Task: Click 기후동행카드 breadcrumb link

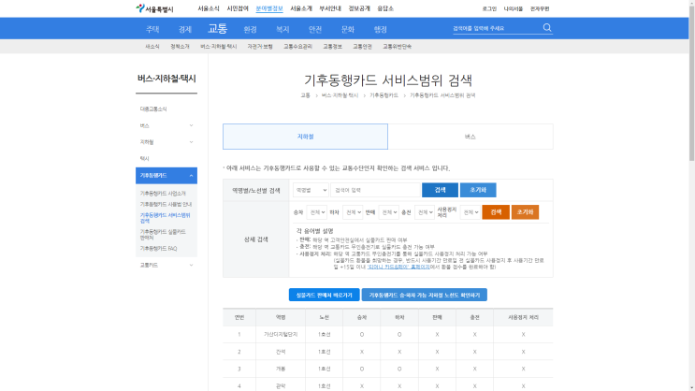Action: click(384, 95)
